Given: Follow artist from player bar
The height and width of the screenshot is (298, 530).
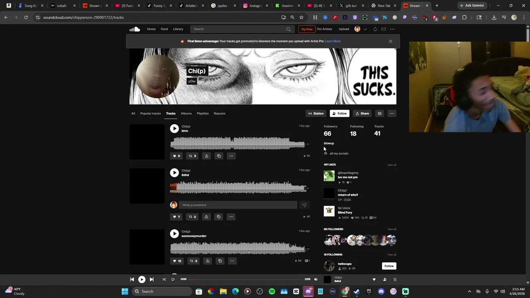Looking at the screenshot, I should pyautogui.click(x=385, y=279).
